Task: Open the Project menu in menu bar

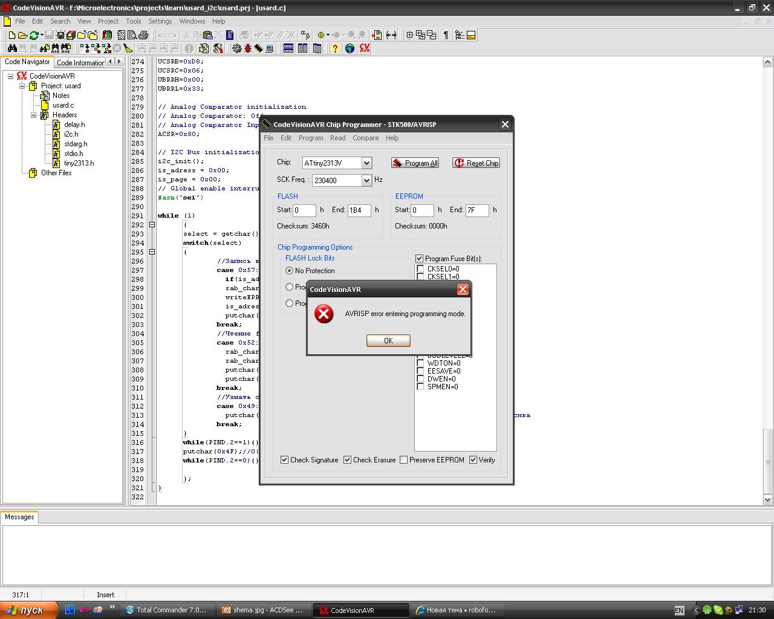Action: tap(108, 21)
